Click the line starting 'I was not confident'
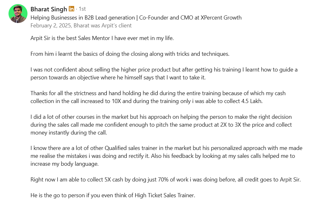The image size is (315, 201). tap(164, 70)
